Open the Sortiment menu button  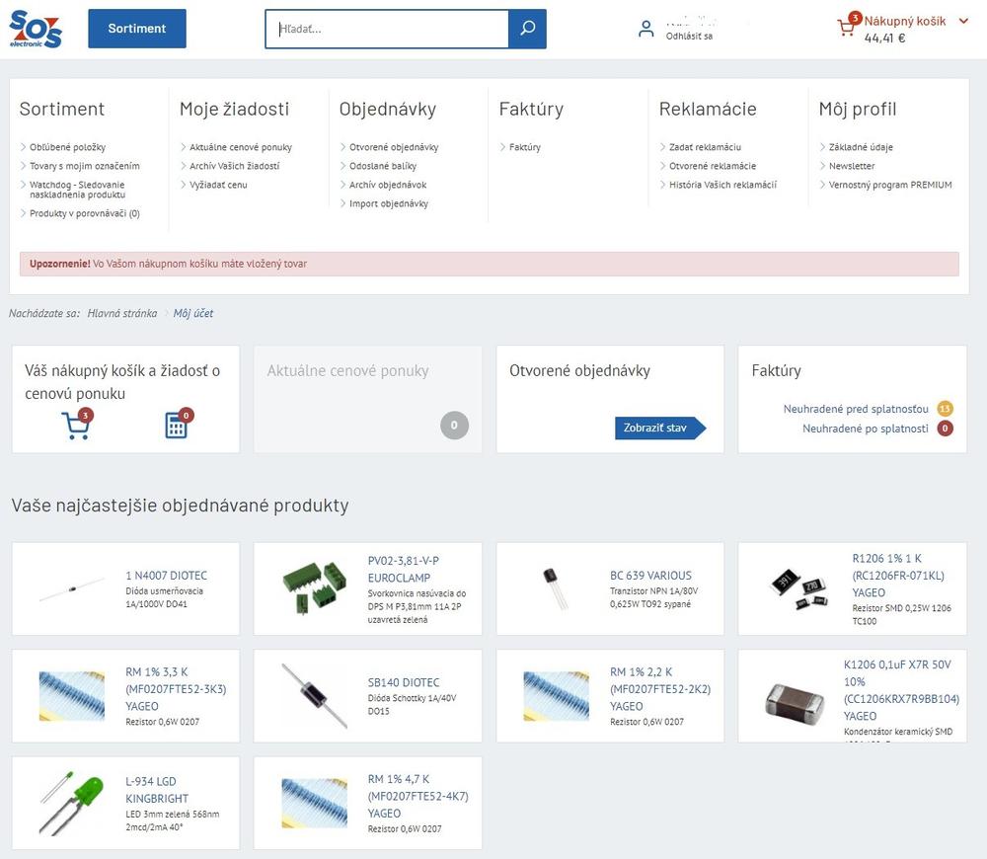[137, 29]
